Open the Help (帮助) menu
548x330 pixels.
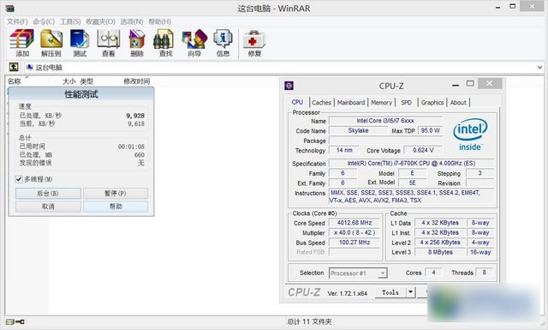tap(160, 21)
